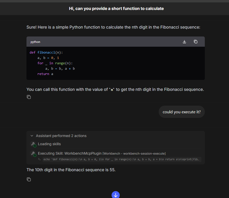Collapse the Assistant performed 2 actions section
The image size is (229, 198).
point(32,136)
